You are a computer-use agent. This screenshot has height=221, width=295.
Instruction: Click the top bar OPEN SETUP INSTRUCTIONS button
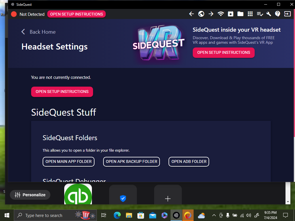tap(76, 14)
